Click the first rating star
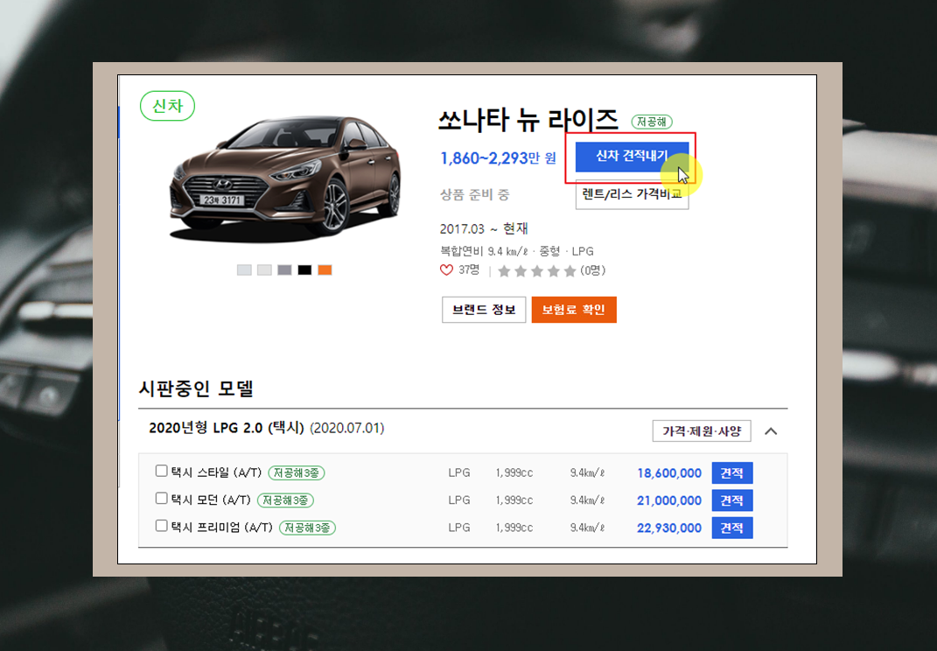The width and height of the screenshot is (937, 651). point(504,271)
